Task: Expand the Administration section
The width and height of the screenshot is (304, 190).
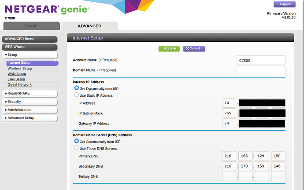Action: [x=30, y=110]
